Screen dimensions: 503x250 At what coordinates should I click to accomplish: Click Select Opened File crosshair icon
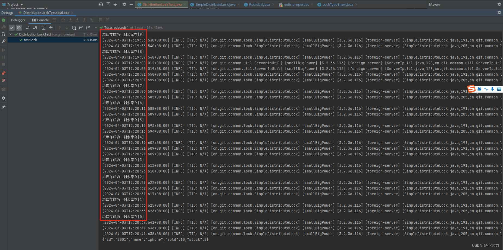coord(101,4)
